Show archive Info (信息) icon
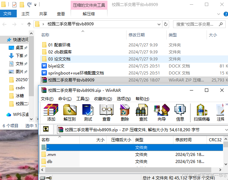Screen dimensions: 228x180 point(180,113)
